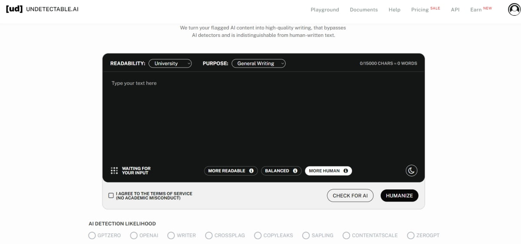This screenshot has width=521, height=244.
Task: Toggle dark mode moon icon
Action: coord(412,170)
